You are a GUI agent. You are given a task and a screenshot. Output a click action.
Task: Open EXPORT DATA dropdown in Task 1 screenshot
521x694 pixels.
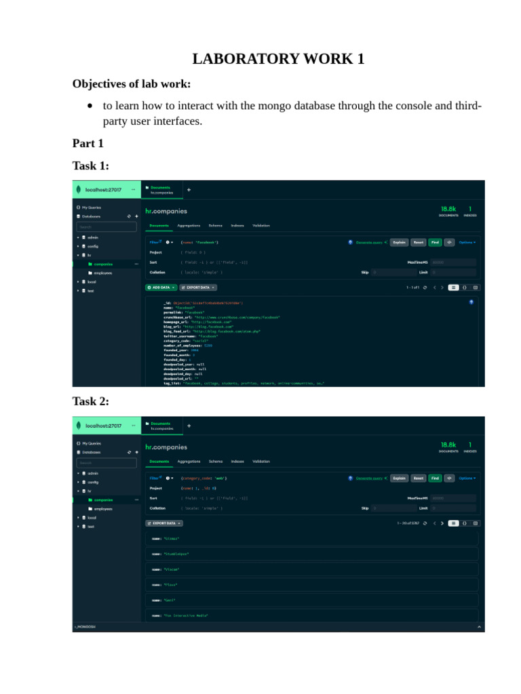click(198, 287)
